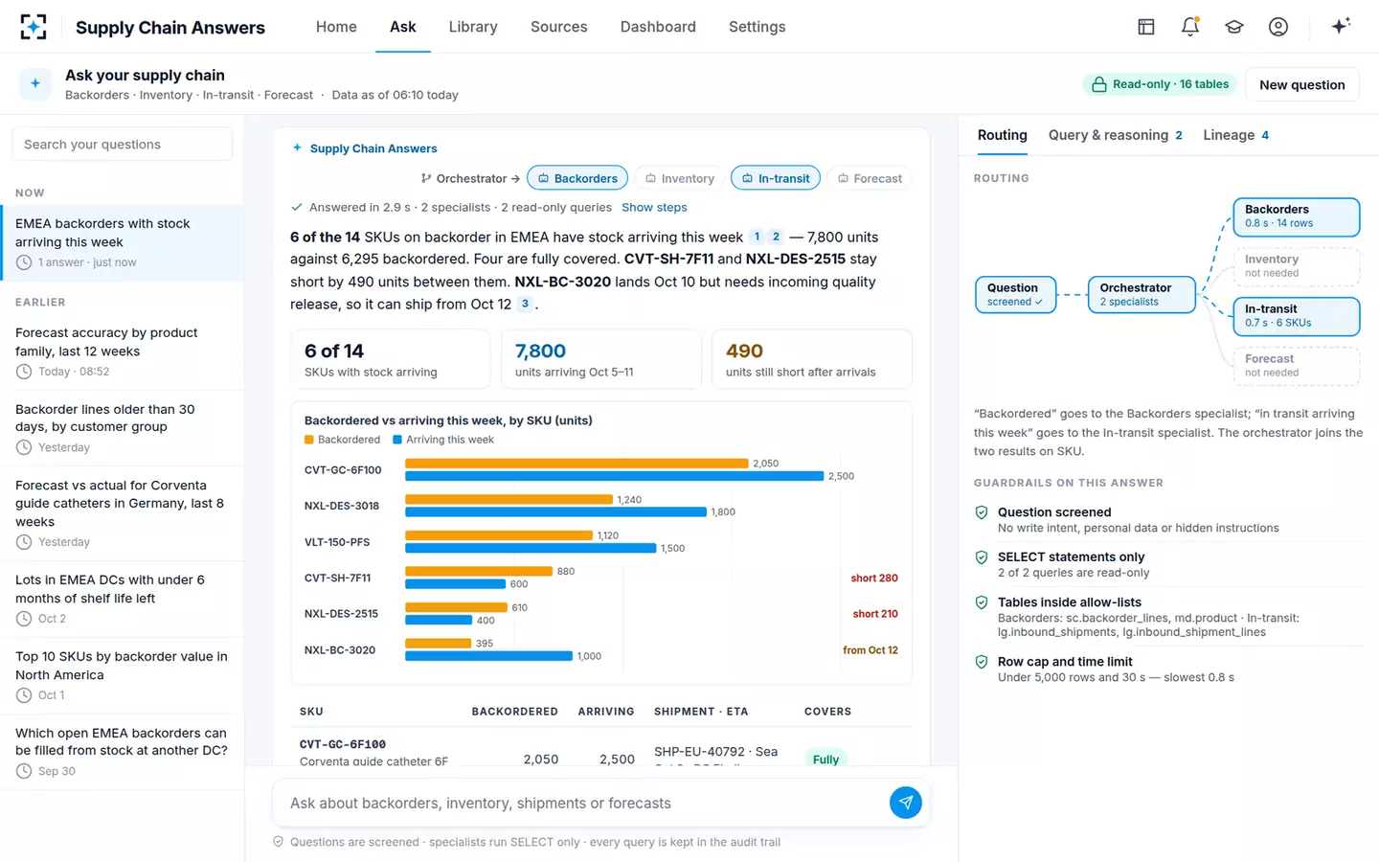Open Forecast accuracy by product family question
The width and height of the screenshot is (1379, 862).
coord(122,352)
